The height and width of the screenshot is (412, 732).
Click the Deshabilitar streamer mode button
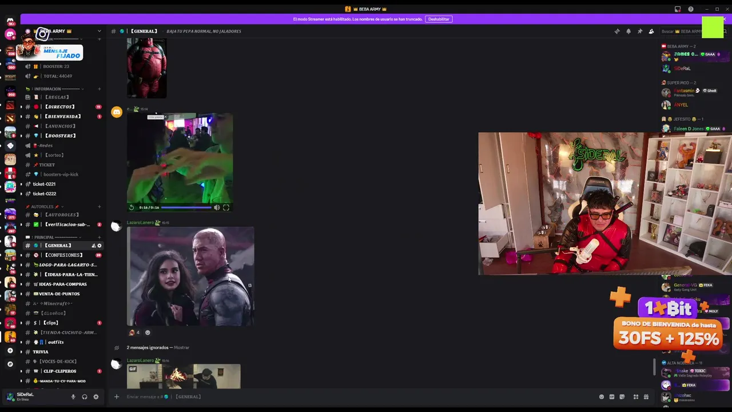[439, 19]
